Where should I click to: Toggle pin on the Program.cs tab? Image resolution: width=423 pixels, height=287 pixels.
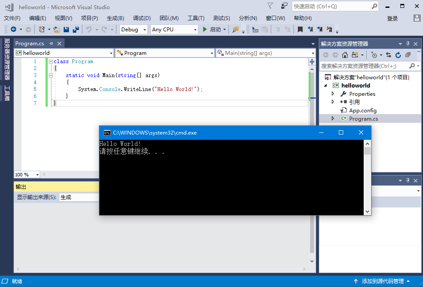click(51, 44)
